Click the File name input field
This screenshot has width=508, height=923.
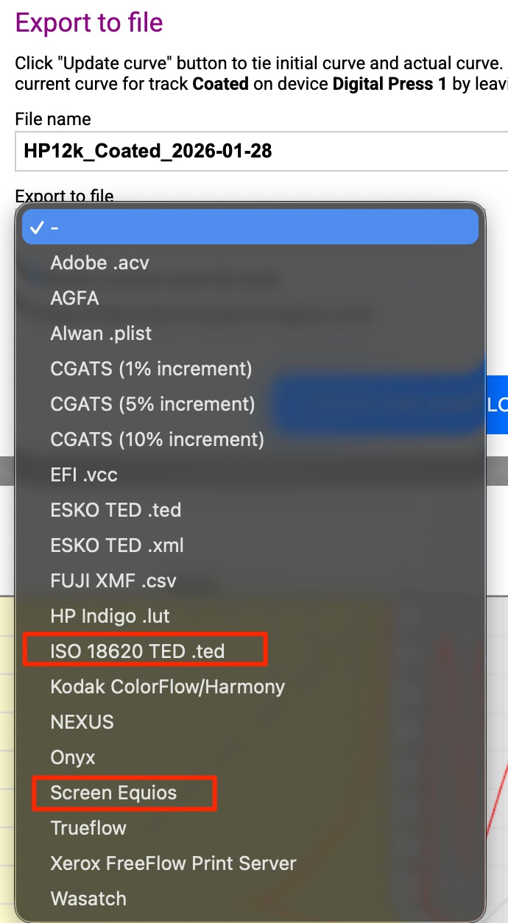tap(258, 152)
